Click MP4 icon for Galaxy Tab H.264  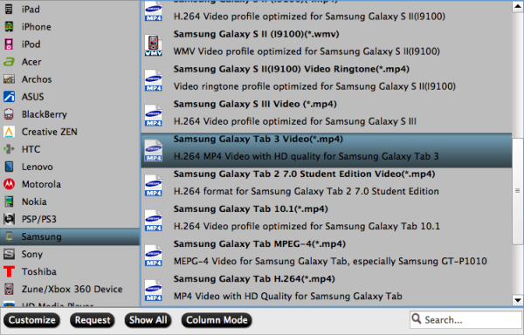[154, 291]
